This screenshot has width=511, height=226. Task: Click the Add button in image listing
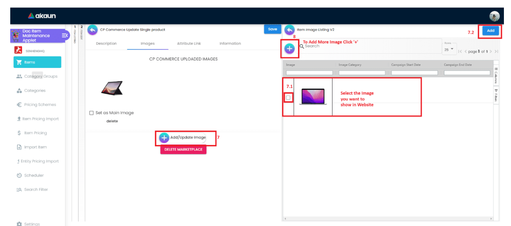[x=491, y=31]
